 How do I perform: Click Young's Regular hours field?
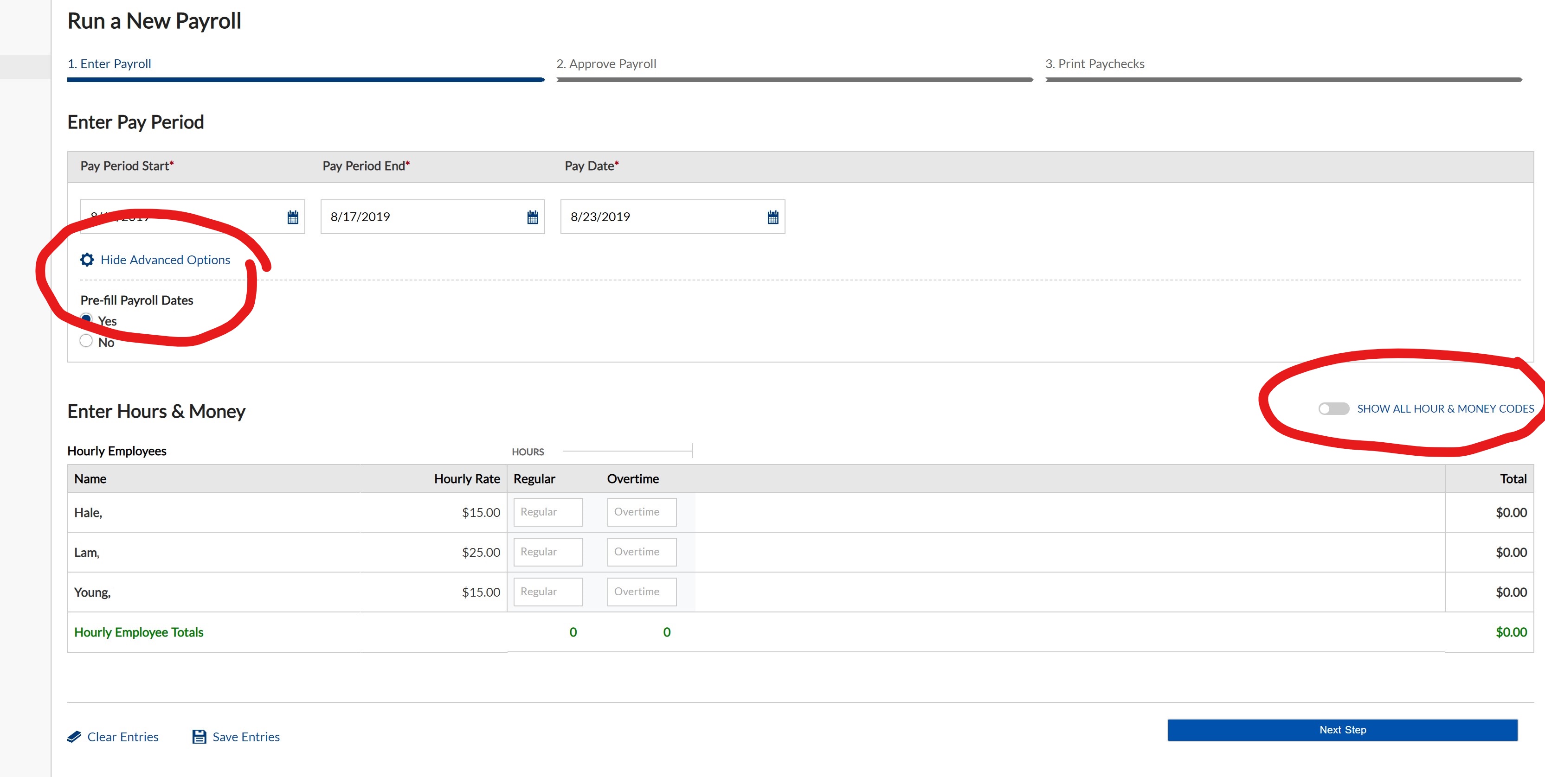click(547, 591)
